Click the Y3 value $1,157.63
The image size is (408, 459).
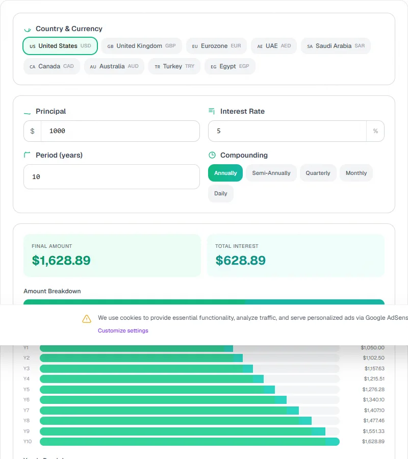(374, 369)
